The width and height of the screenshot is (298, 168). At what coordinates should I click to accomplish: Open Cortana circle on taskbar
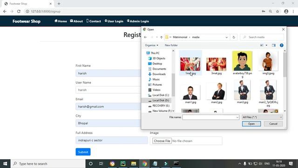91,164
